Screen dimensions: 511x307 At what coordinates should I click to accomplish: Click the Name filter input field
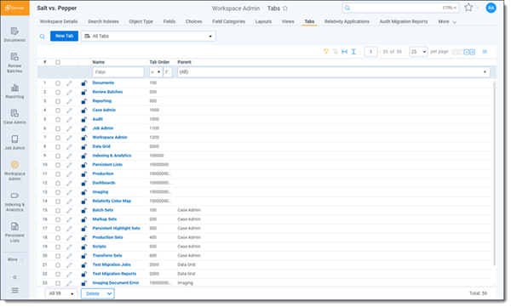(118, 72)
